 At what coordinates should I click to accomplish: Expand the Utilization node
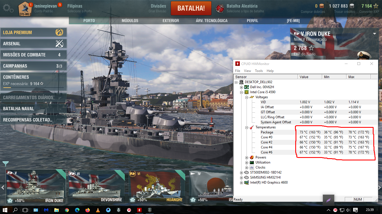pos(247,162)
